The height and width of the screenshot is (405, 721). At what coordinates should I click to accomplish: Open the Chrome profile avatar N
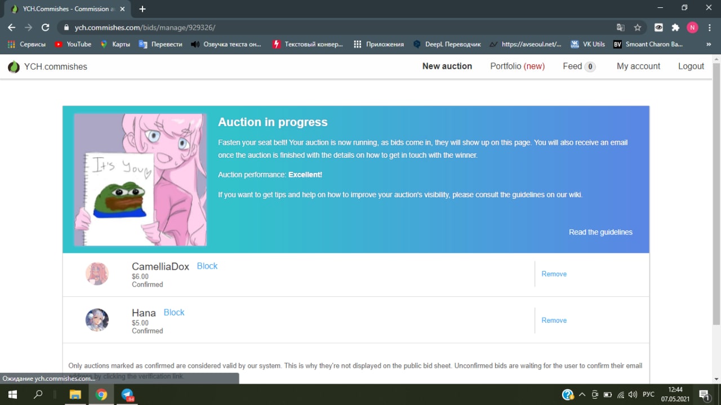692,27
